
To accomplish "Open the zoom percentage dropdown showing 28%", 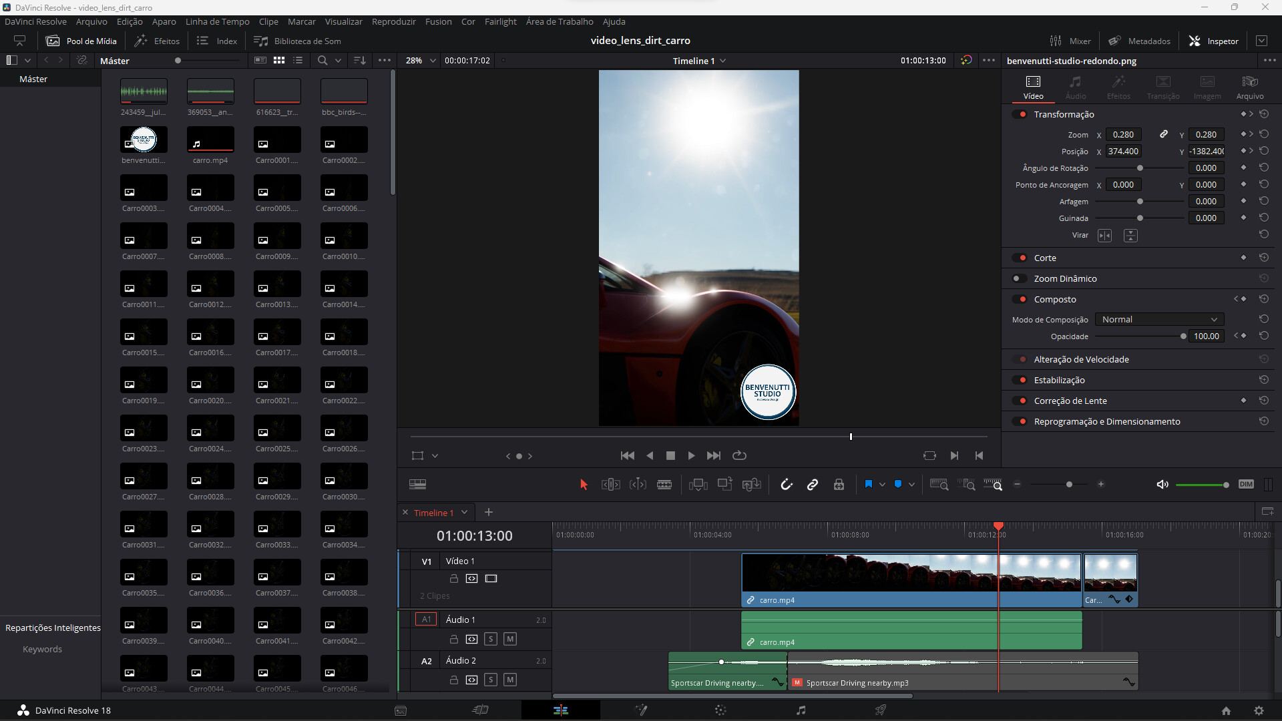I will click(419, 60).
